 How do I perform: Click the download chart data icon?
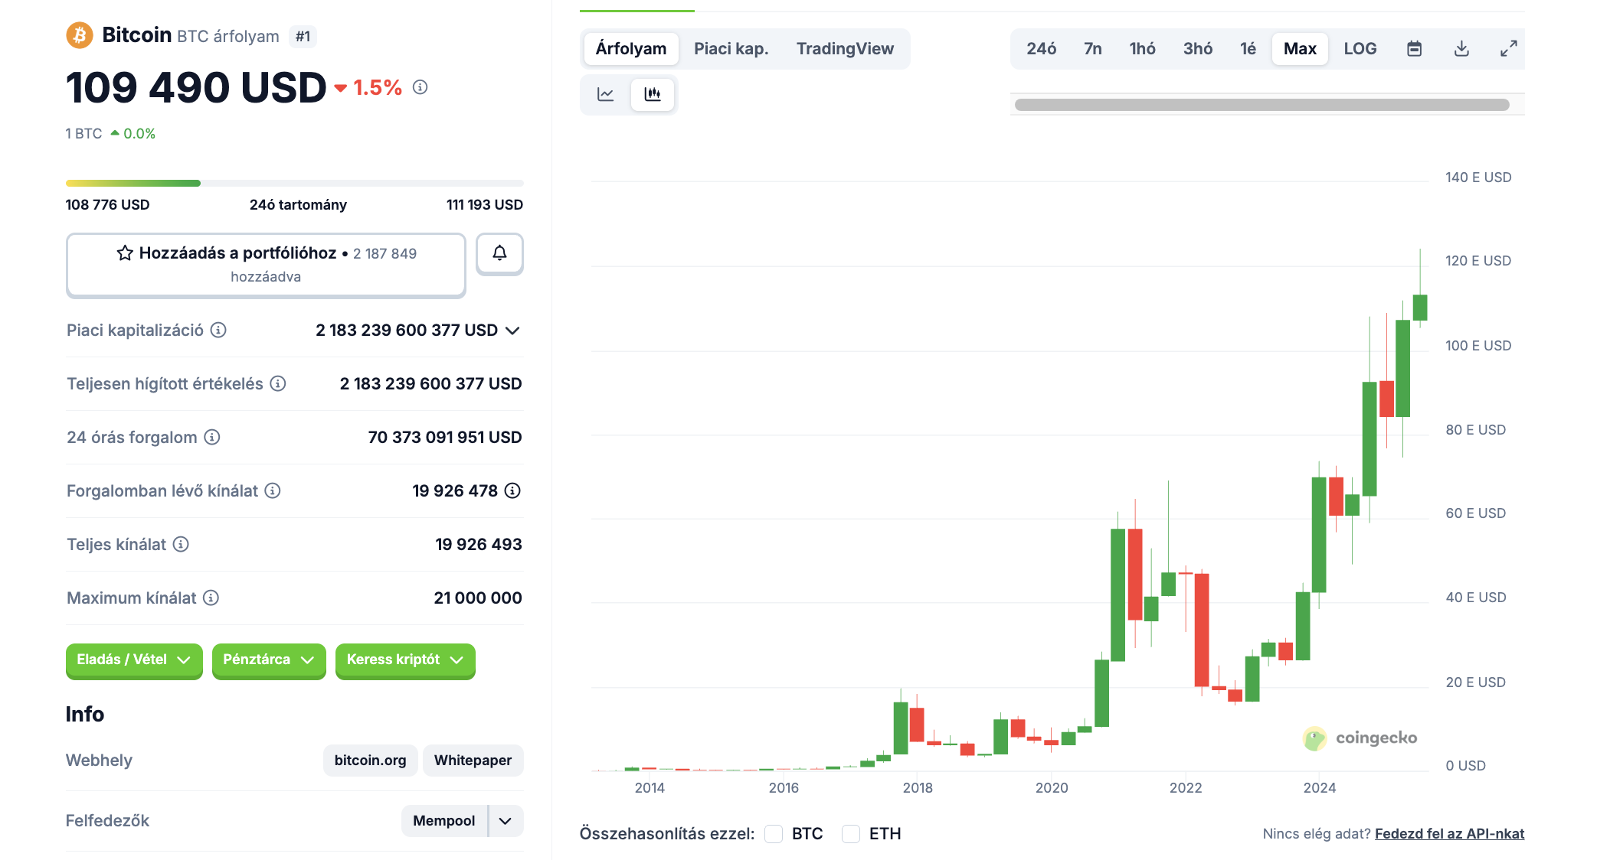[x=1461, y=49]
